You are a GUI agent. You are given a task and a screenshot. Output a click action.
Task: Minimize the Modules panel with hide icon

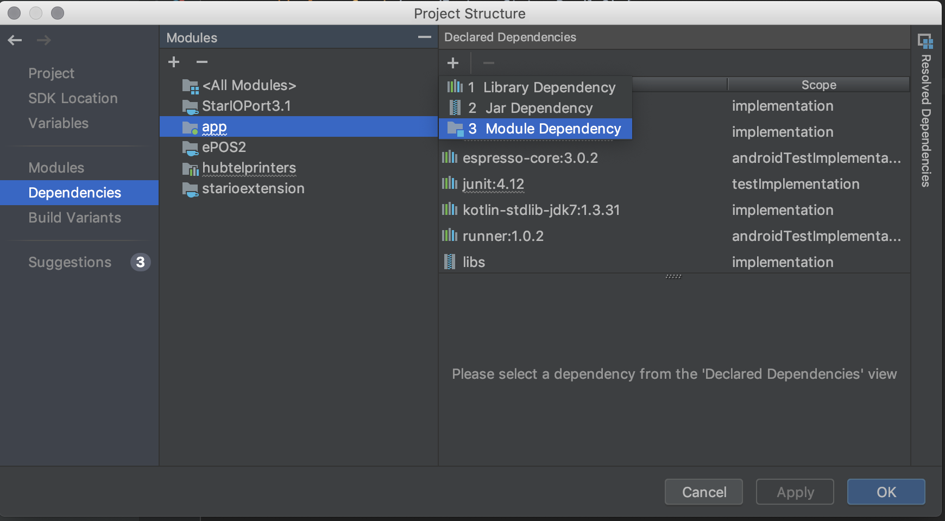pos(424,37)
